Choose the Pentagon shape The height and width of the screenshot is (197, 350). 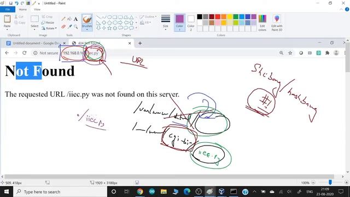coord(109,22)
